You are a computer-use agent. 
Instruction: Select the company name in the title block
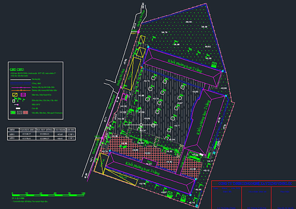point(255,183)
